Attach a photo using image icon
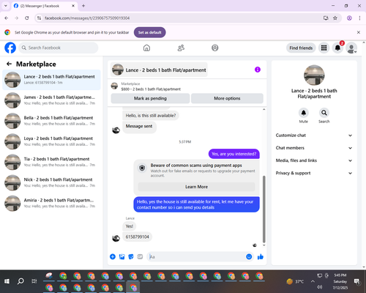Image resolution: width=366 pixels, height=293 pixels. point(122,256)
